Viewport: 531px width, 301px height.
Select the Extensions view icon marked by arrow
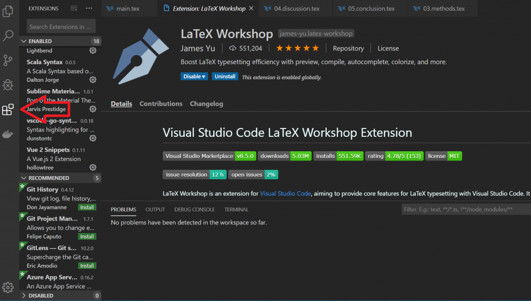(x=8, y=110)
